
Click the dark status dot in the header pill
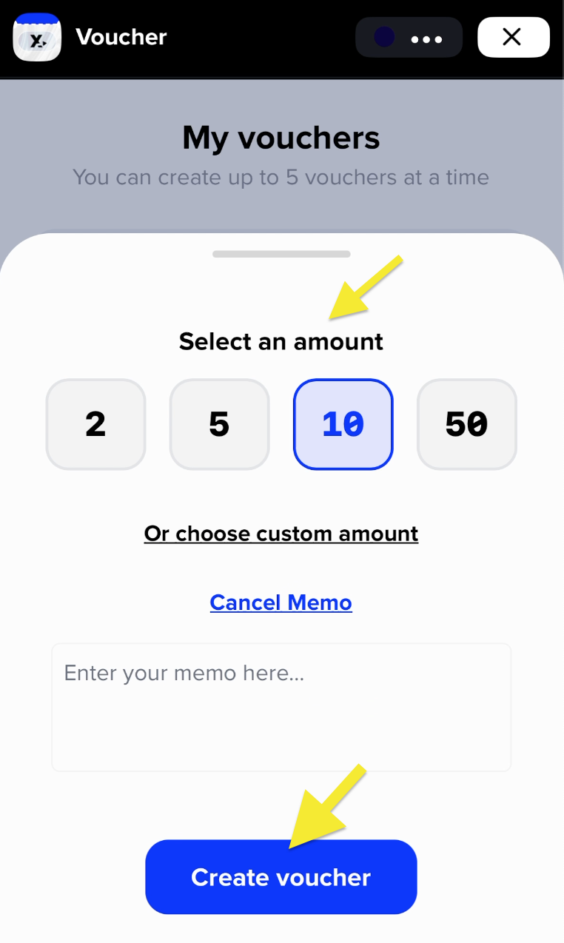pos(383,37)
